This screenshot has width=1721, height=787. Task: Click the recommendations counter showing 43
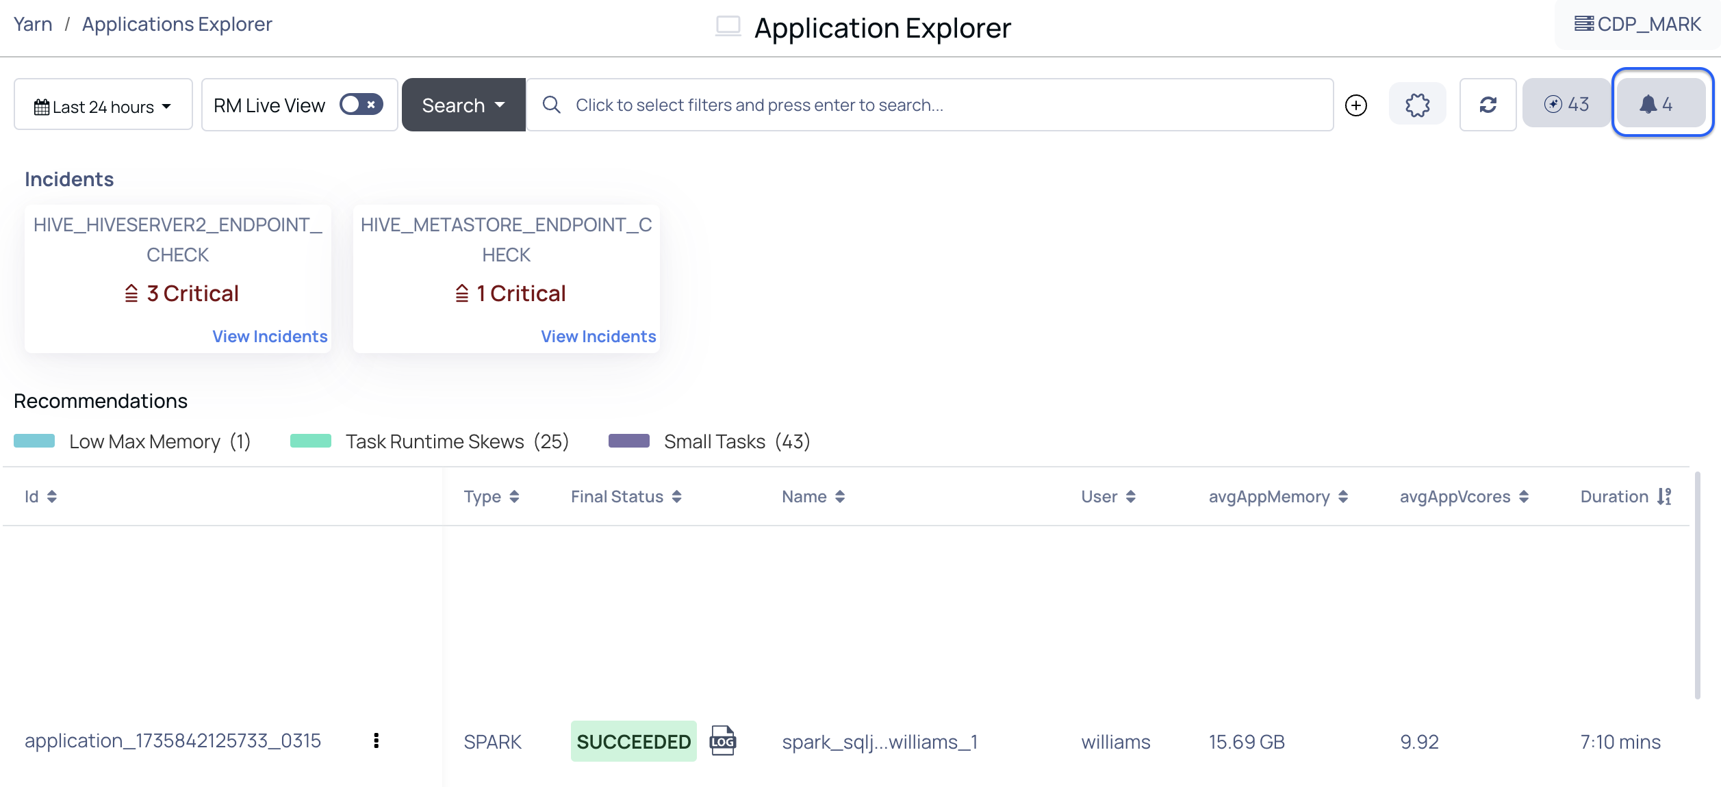coord(1566,104)
